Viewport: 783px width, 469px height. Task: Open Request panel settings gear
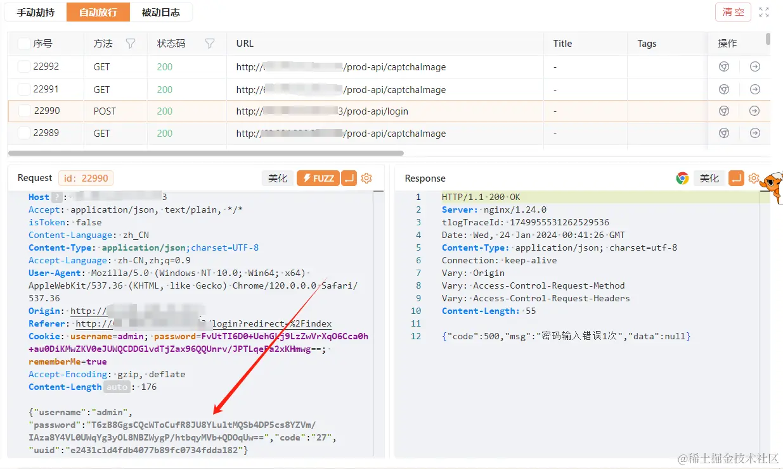pyautogui.click(x=366, y=178)
